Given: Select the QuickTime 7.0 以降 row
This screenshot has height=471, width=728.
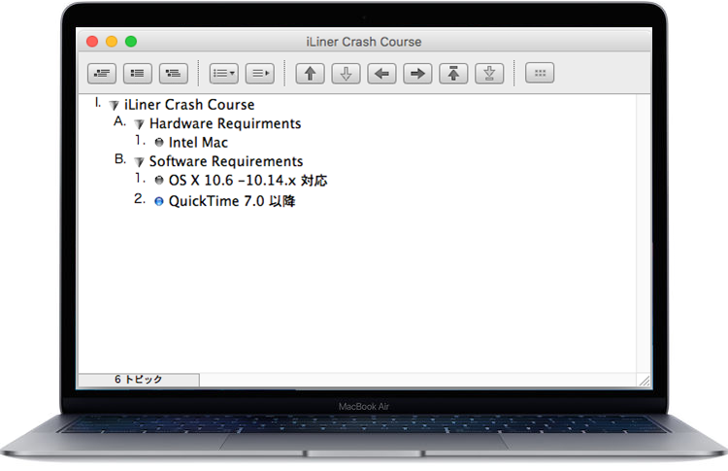Looking at the screenshot, I should point(232,201).
